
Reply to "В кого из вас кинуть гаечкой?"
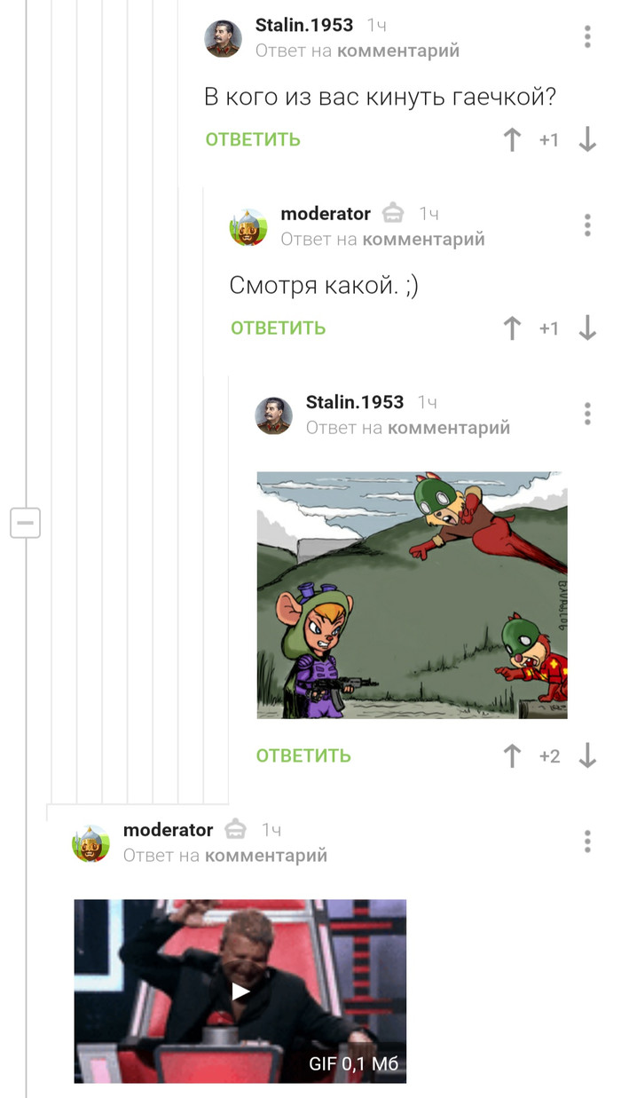click(x=253, y=139)
